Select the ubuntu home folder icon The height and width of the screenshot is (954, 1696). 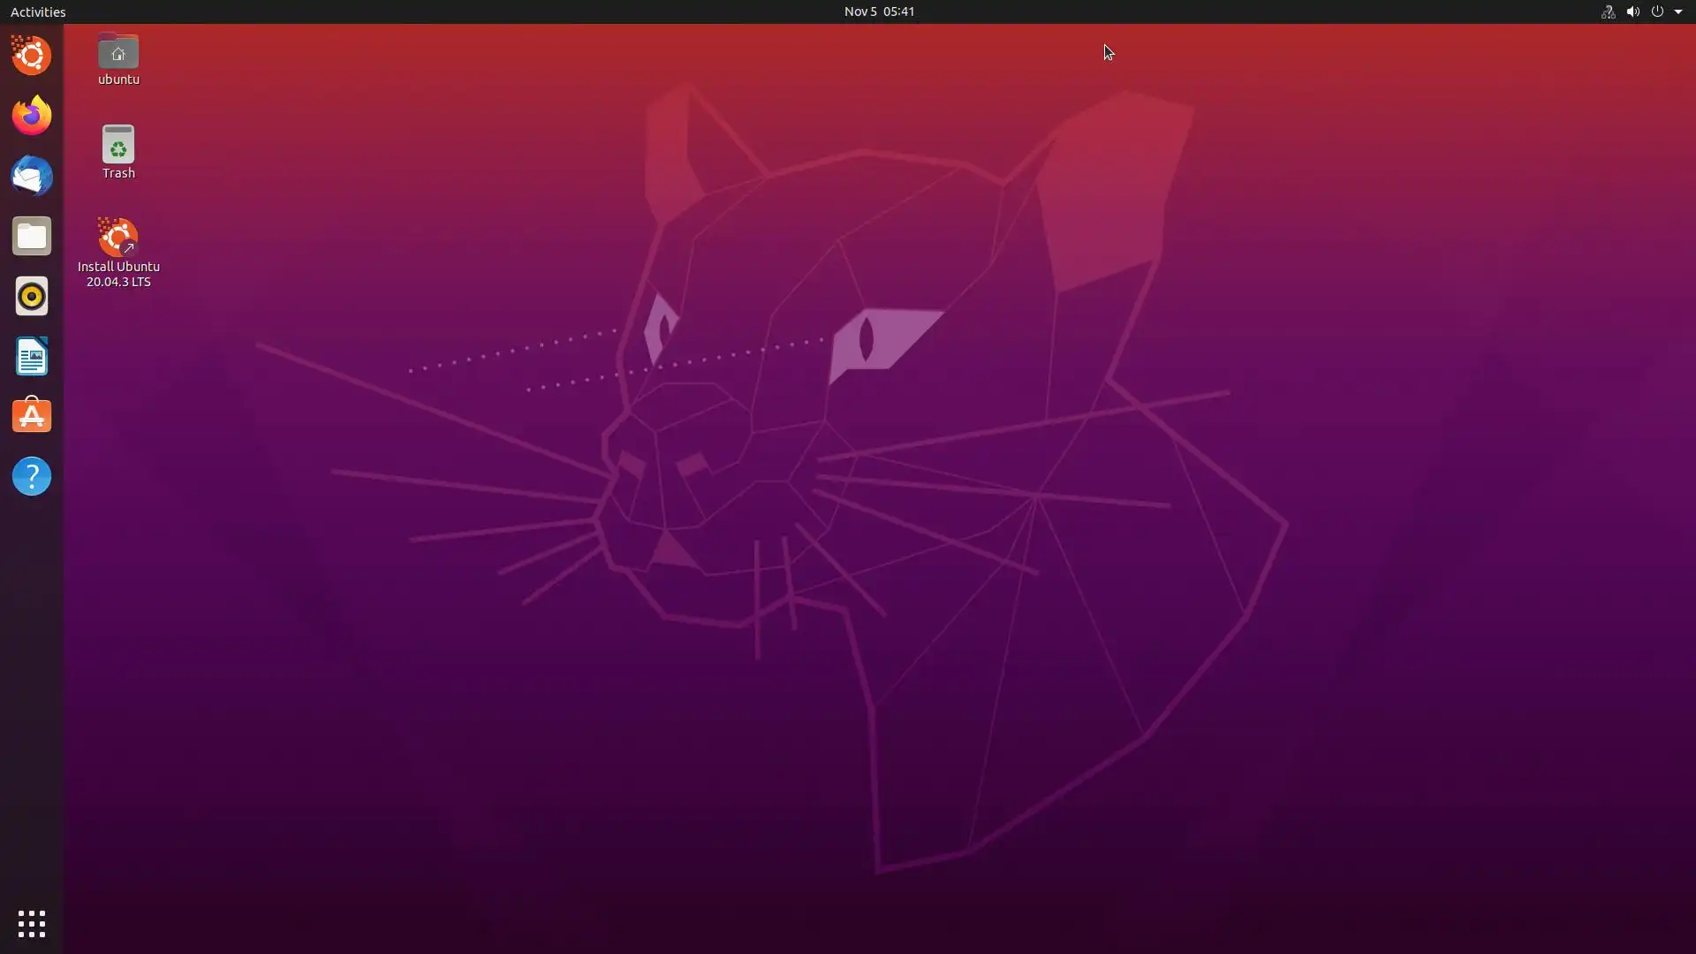point(118,53)
